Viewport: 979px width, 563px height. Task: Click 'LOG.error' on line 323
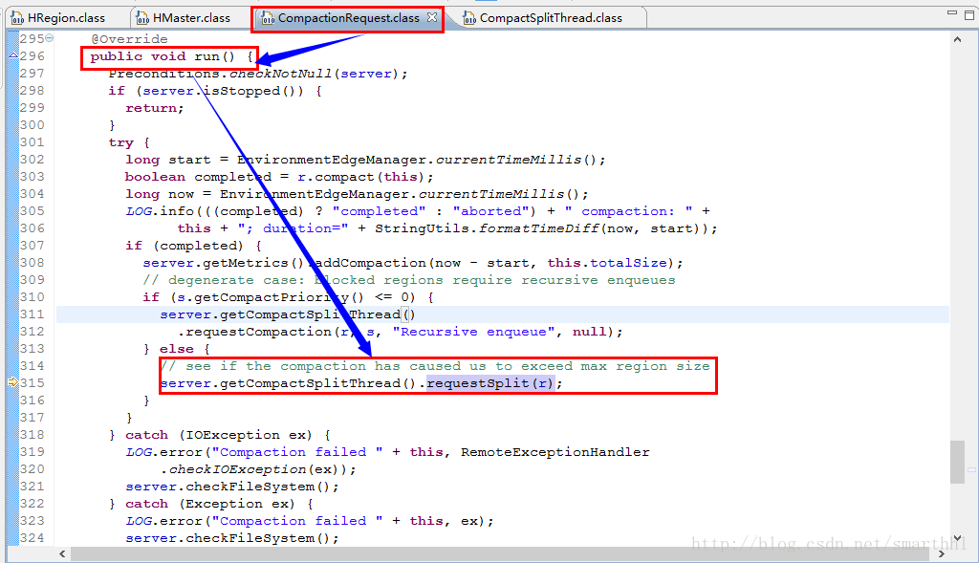click(164, 521)
